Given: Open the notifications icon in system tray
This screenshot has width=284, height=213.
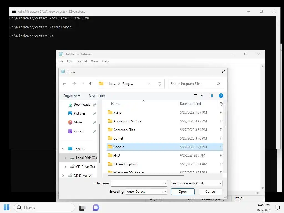Looking at the screenshot, I should [x=277, y=207].
